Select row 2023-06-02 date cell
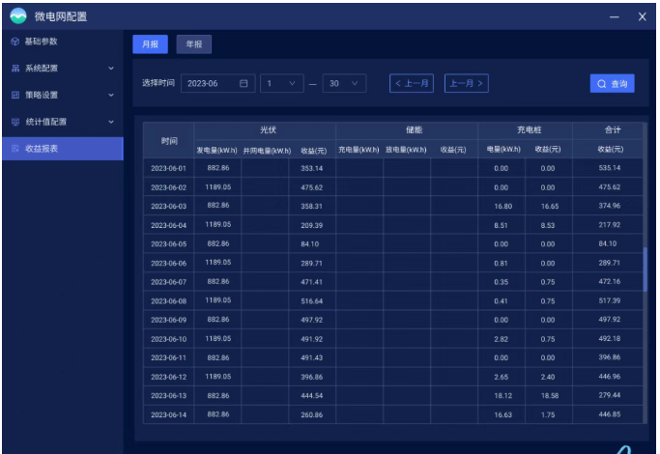The width and height of the screenshot is (660, 454). pyautogui.click(x=168, y=187)
